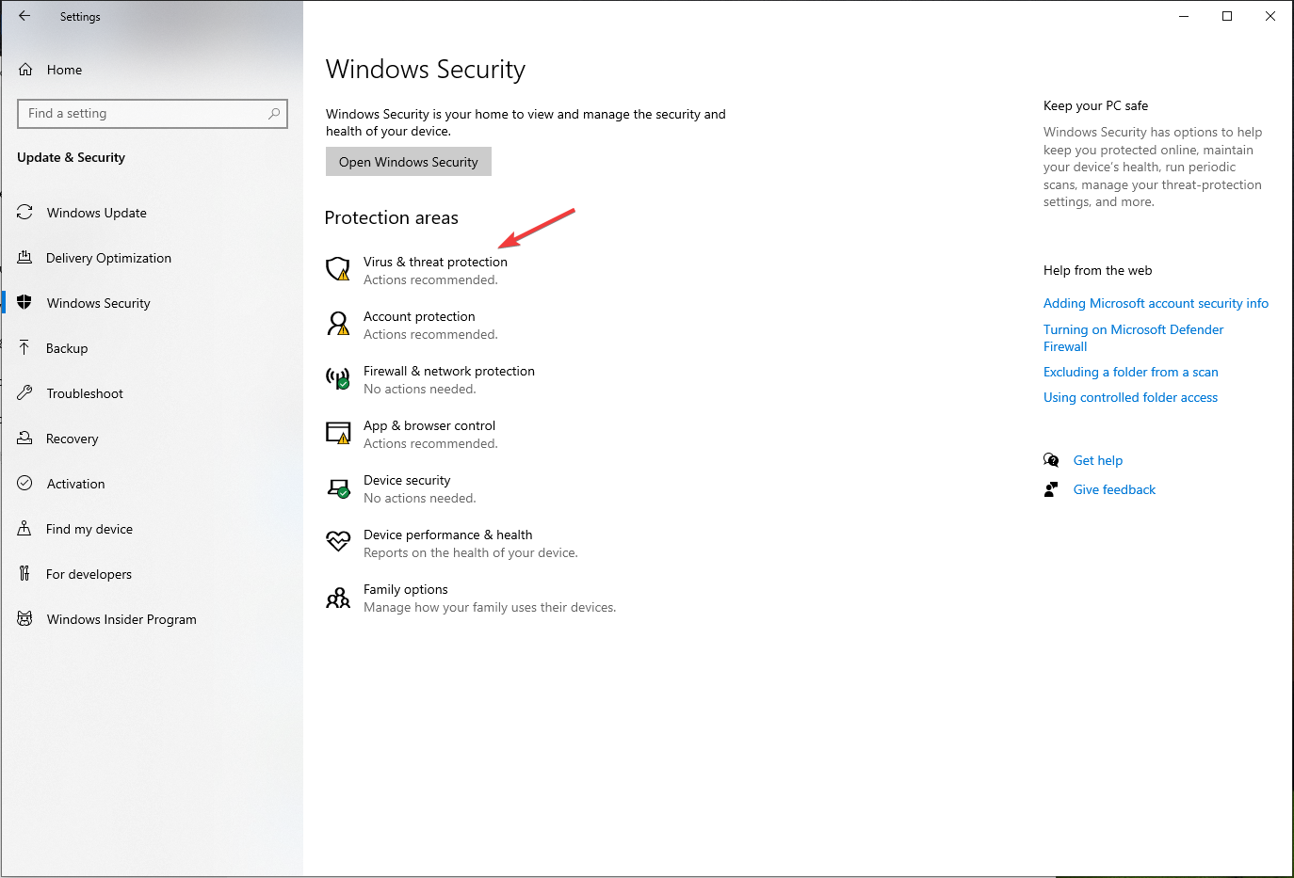Open Device security area
Image resolution: width=1294 pixels, height=878 pixels.
click(407, 480)
